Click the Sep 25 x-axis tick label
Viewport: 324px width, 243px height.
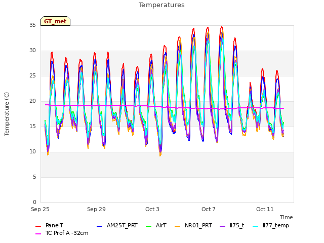40,209
